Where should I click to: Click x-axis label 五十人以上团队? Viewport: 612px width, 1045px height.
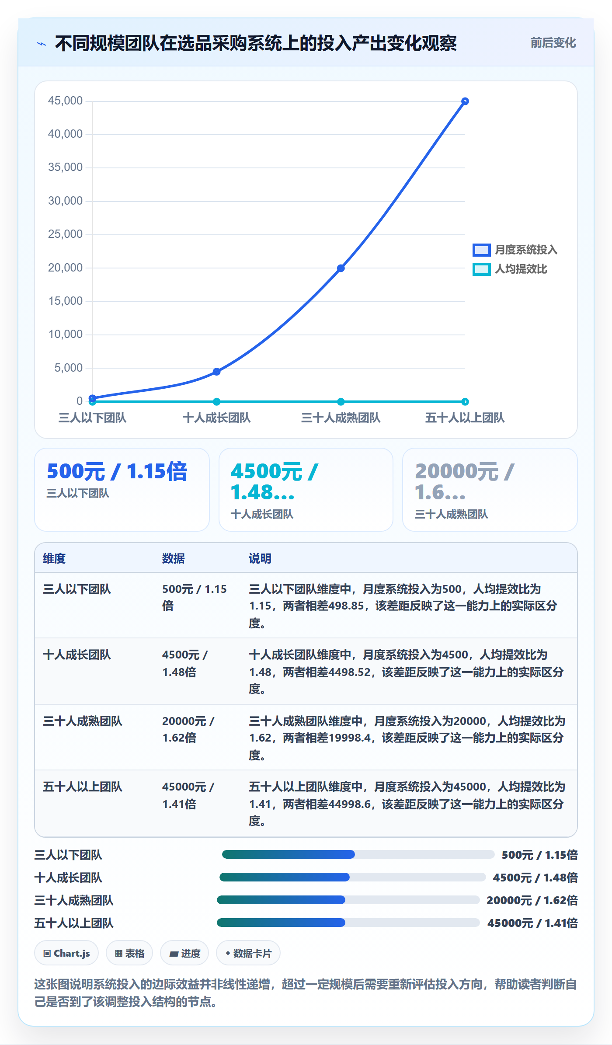coord(465,418)
